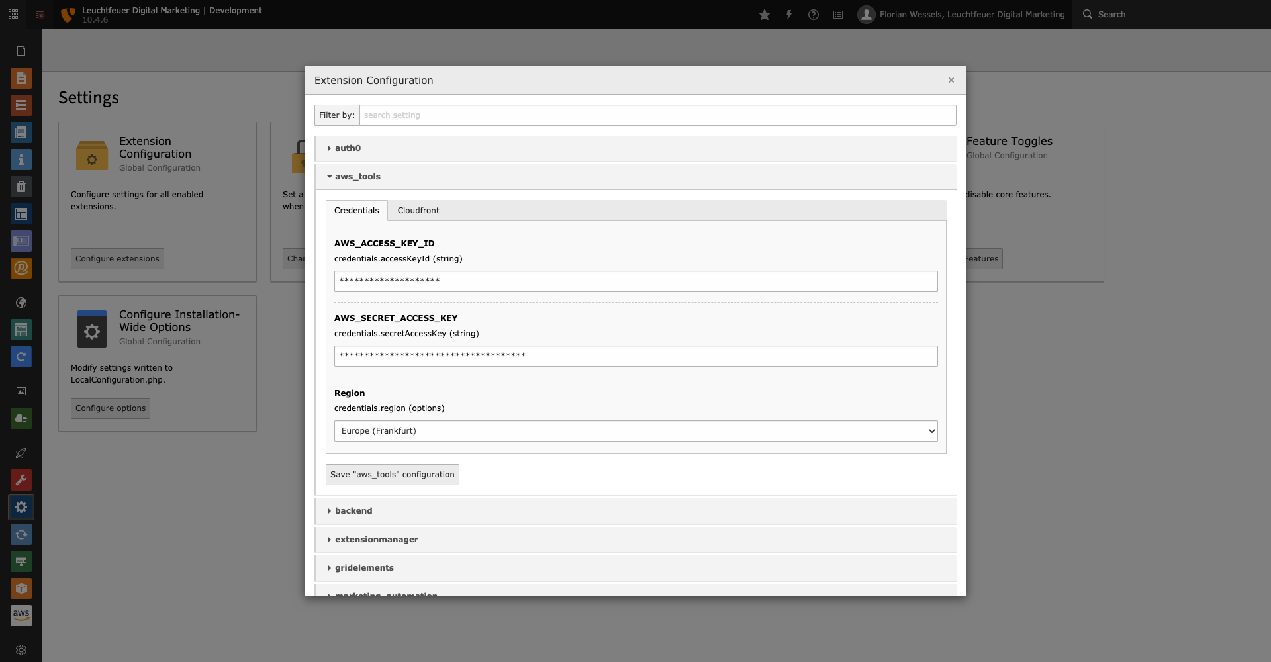The height and width of the screenshot is (662, 1271).
Task: Click into the Filter by search field
Action: pyautogui.click(x=657, y=115)
